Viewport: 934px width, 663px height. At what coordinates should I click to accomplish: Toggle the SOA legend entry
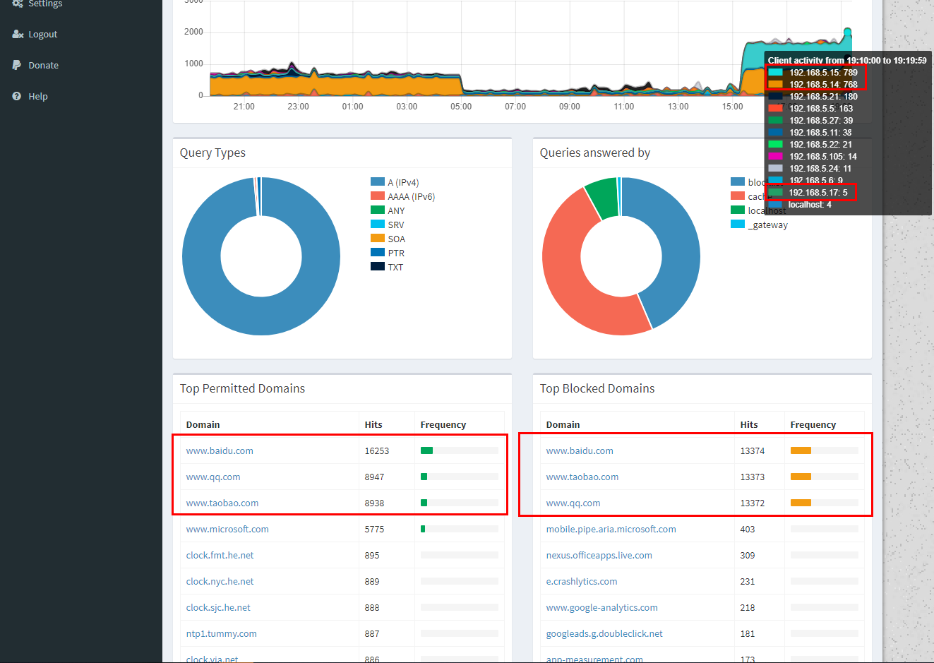tap(388, 239)
